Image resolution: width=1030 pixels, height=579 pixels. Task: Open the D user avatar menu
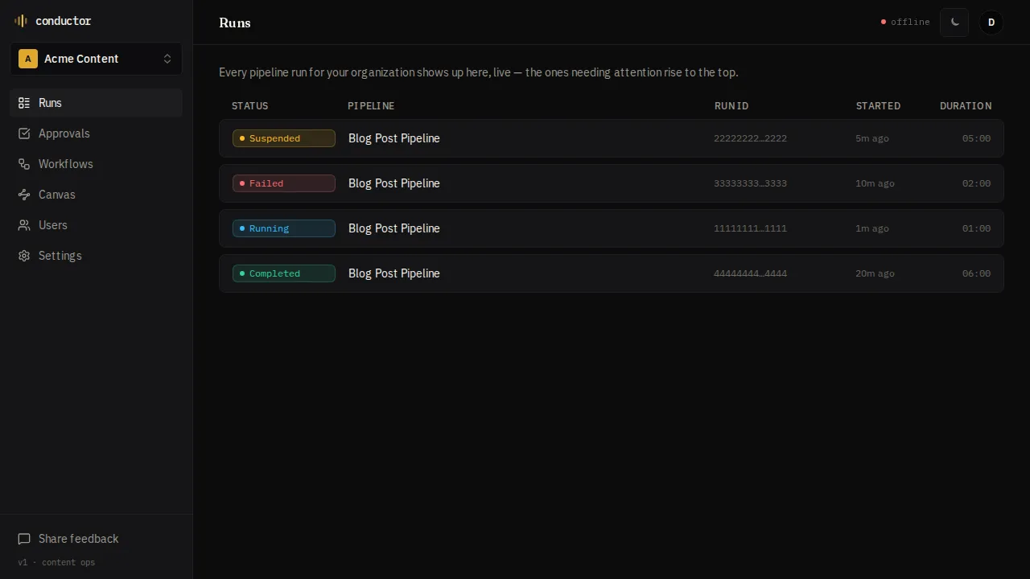(991, 23)
